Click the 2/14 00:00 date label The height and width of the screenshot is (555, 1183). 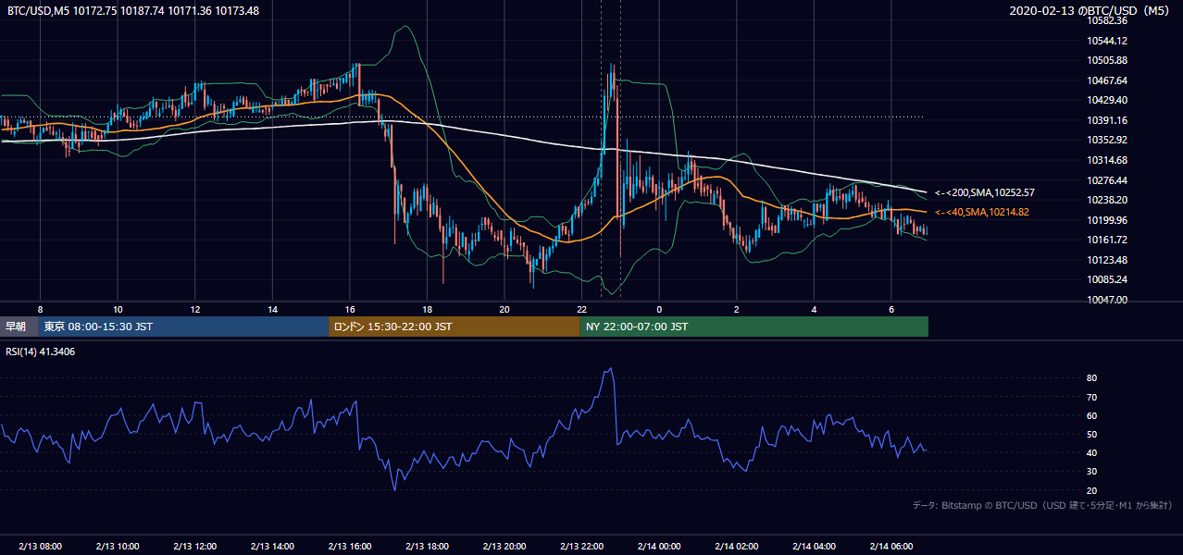tap(659, 547)
